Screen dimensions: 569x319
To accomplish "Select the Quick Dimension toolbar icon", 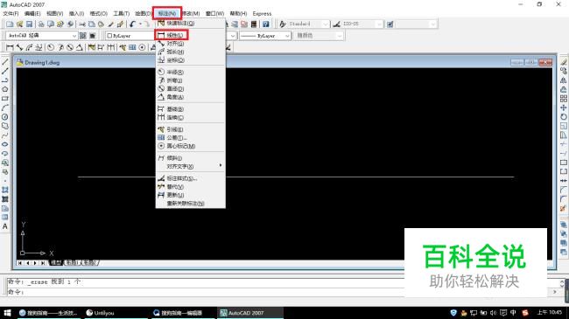I will tap(91, 47).
